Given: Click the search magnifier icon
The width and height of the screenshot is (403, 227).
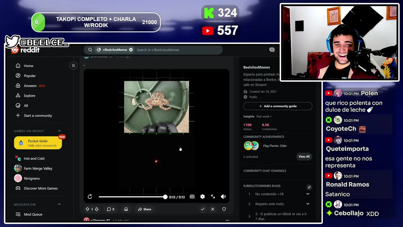Looking at the screenshot, I should click(90, 50).
